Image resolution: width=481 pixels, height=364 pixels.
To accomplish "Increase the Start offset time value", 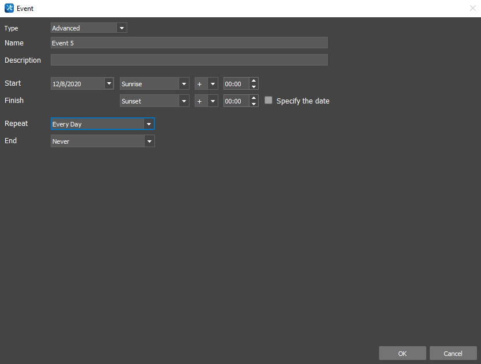I will pos(254,81).
